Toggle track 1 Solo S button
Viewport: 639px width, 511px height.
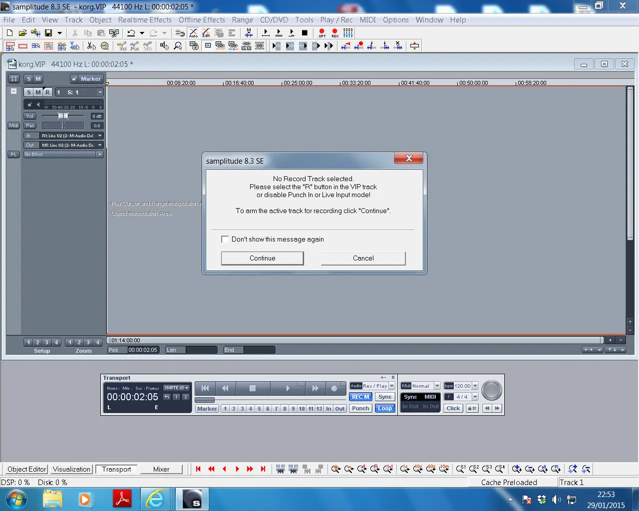pos(29,92)
